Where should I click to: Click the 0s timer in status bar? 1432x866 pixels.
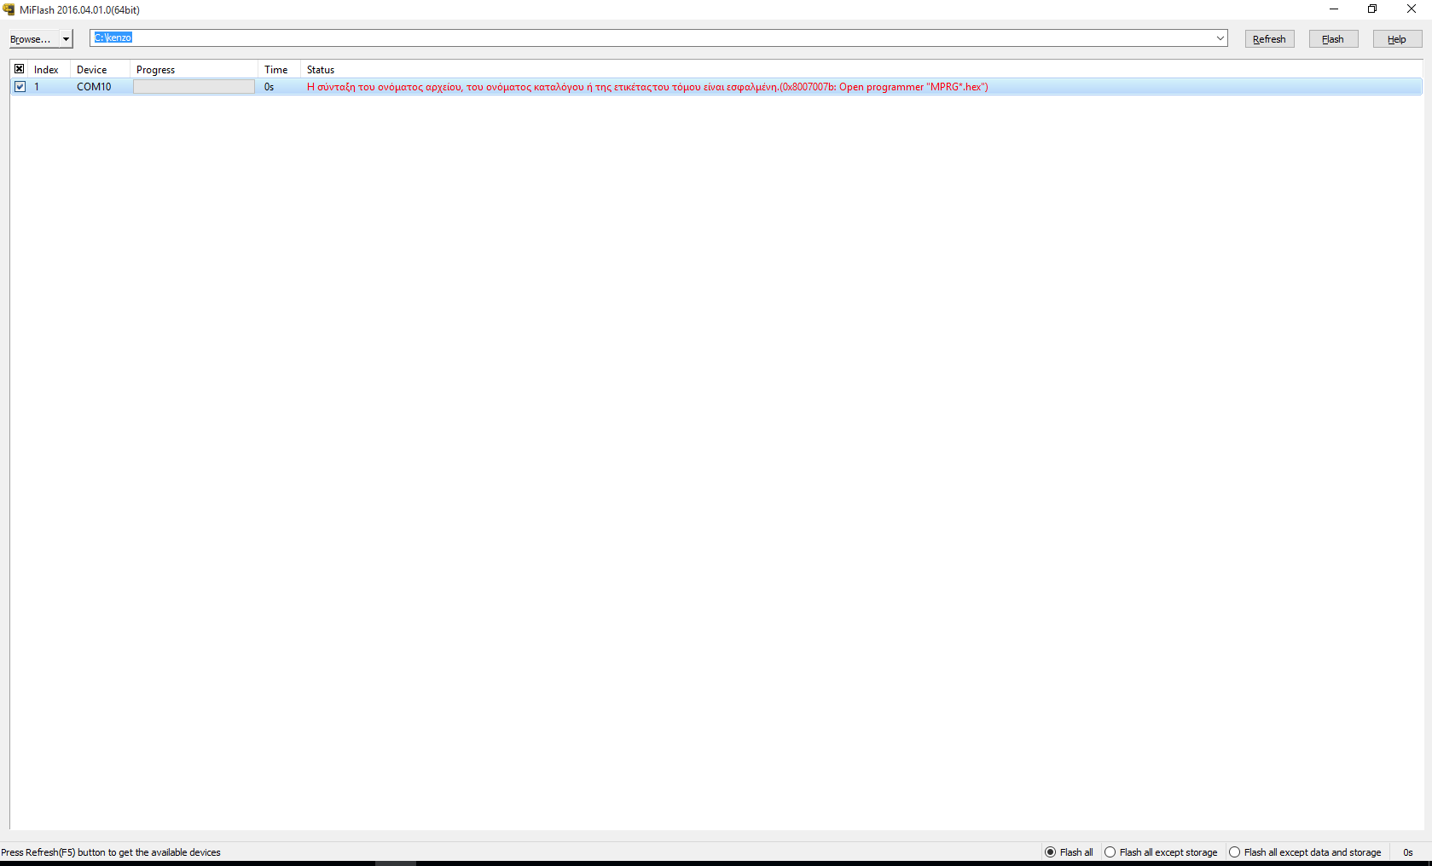(1408, 852)
